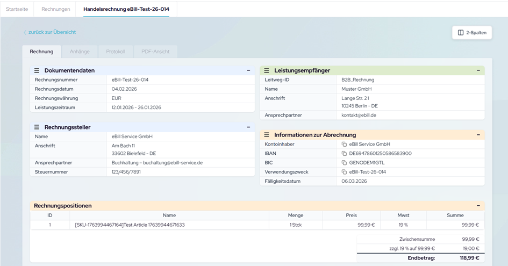
Task: Collapse the Leistungsempfänger section
Action: (x=478, y=70)
